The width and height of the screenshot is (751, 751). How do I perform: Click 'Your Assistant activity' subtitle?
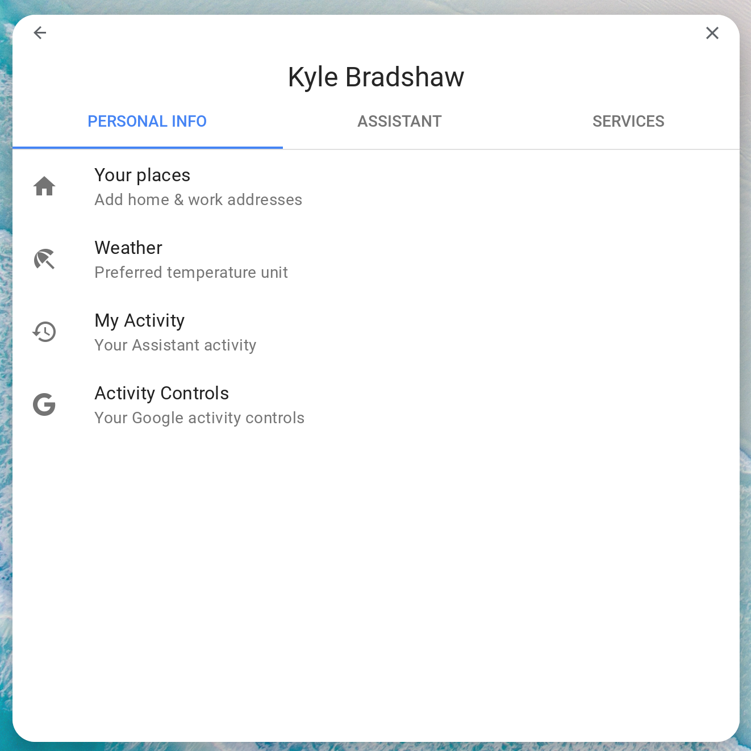[x=175, y=345]
